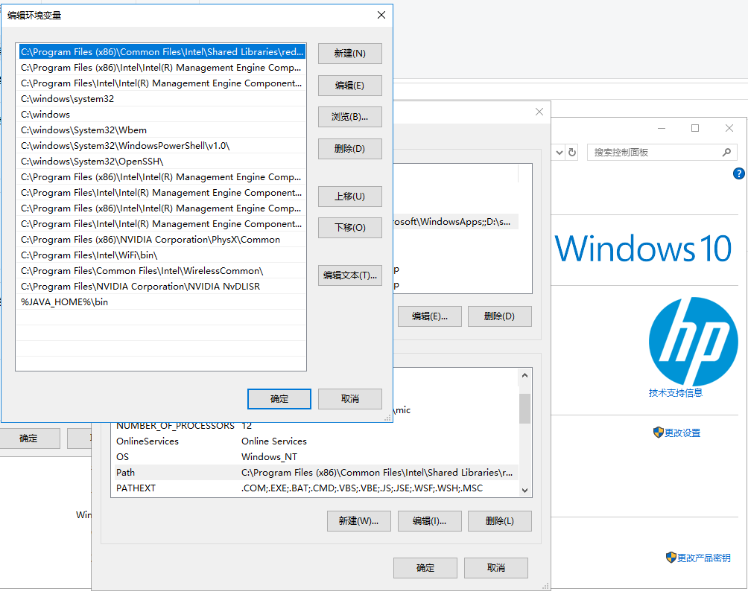Screen dimensions: 748x603
Task: Select the Intel\WiFi\bin\ path entry
Action: [161, 255]
